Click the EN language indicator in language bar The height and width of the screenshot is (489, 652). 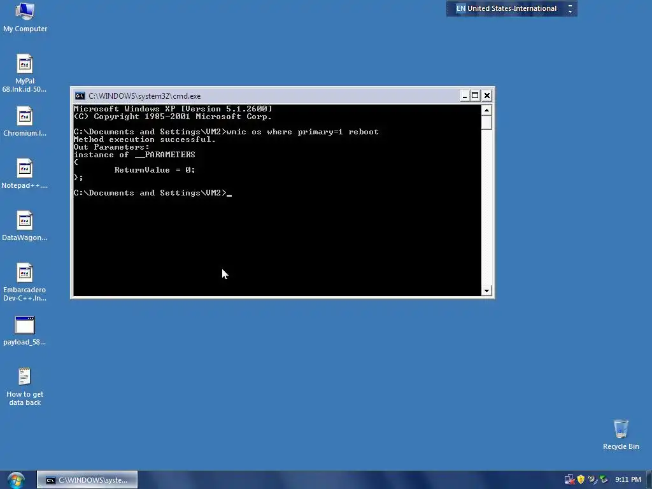461,8
